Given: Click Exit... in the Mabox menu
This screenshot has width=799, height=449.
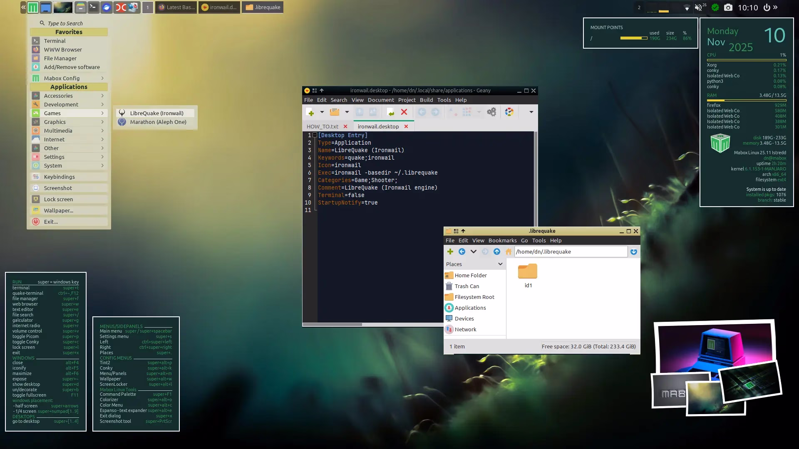Looking at the screenshot, I should pos(51,222).
